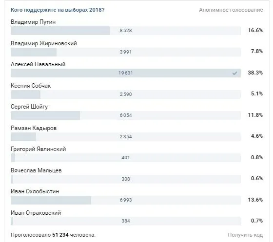This screenshot has width=273, height=242.
Task: Choose the Иван Охлобыстин poll option
Action: tap(35, 191)
